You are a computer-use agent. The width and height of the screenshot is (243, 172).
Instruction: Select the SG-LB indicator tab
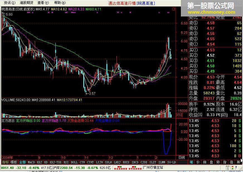pos(172,162)
